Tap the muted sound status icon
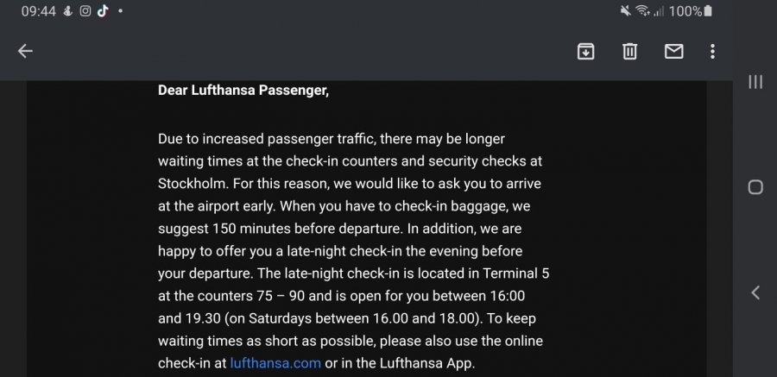The height and width of the screenshot is (377, 777). [x=625, y=11]
